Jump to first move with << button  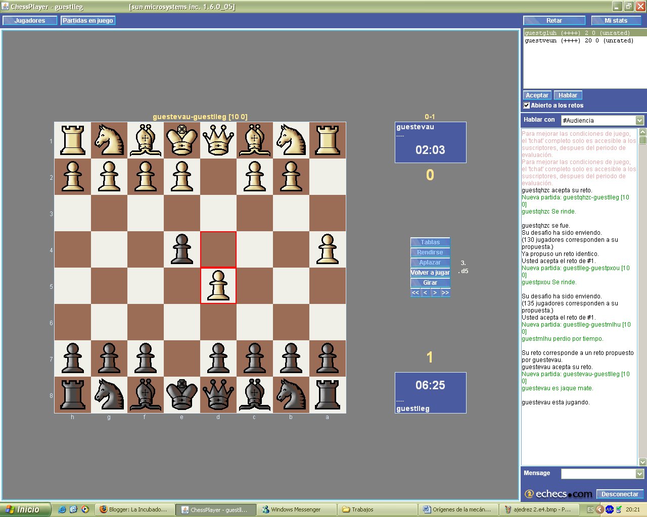tap(415, 293)
